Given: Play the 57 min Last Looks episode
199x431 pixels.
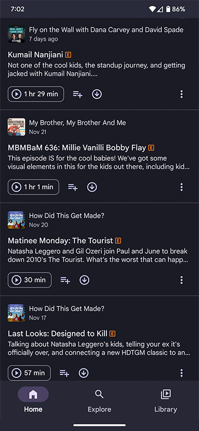Looking at the screenshot, I should point(29,373).
